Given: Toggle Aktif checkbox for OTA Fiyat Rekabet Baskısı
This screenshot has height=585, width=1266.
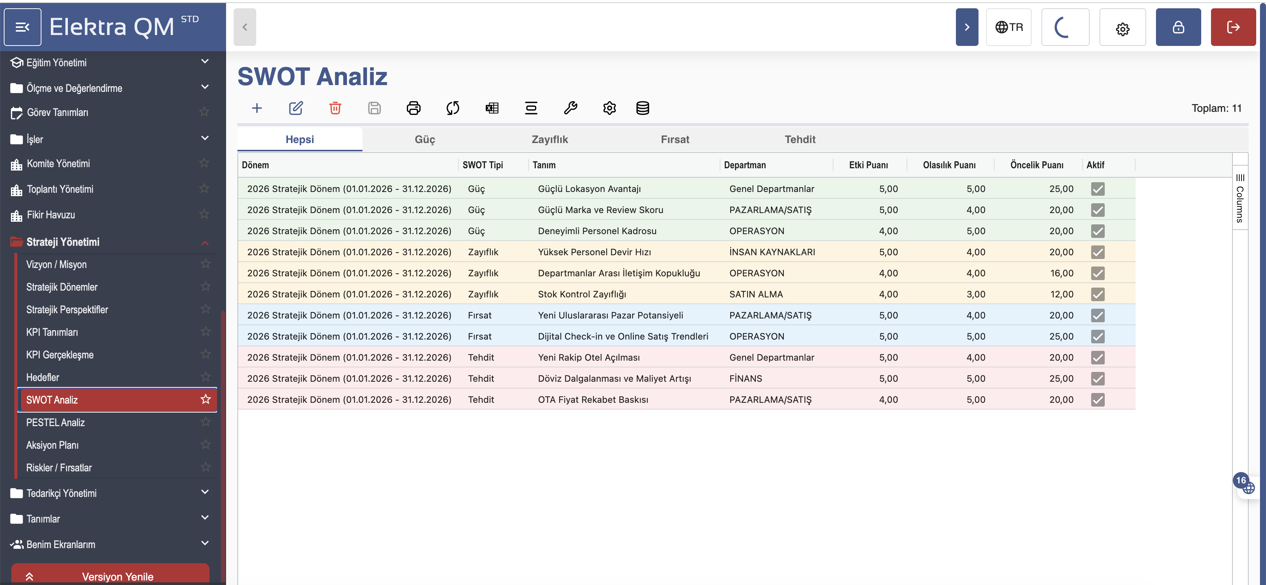Looking at the screenshot, I should (1098, 400).
